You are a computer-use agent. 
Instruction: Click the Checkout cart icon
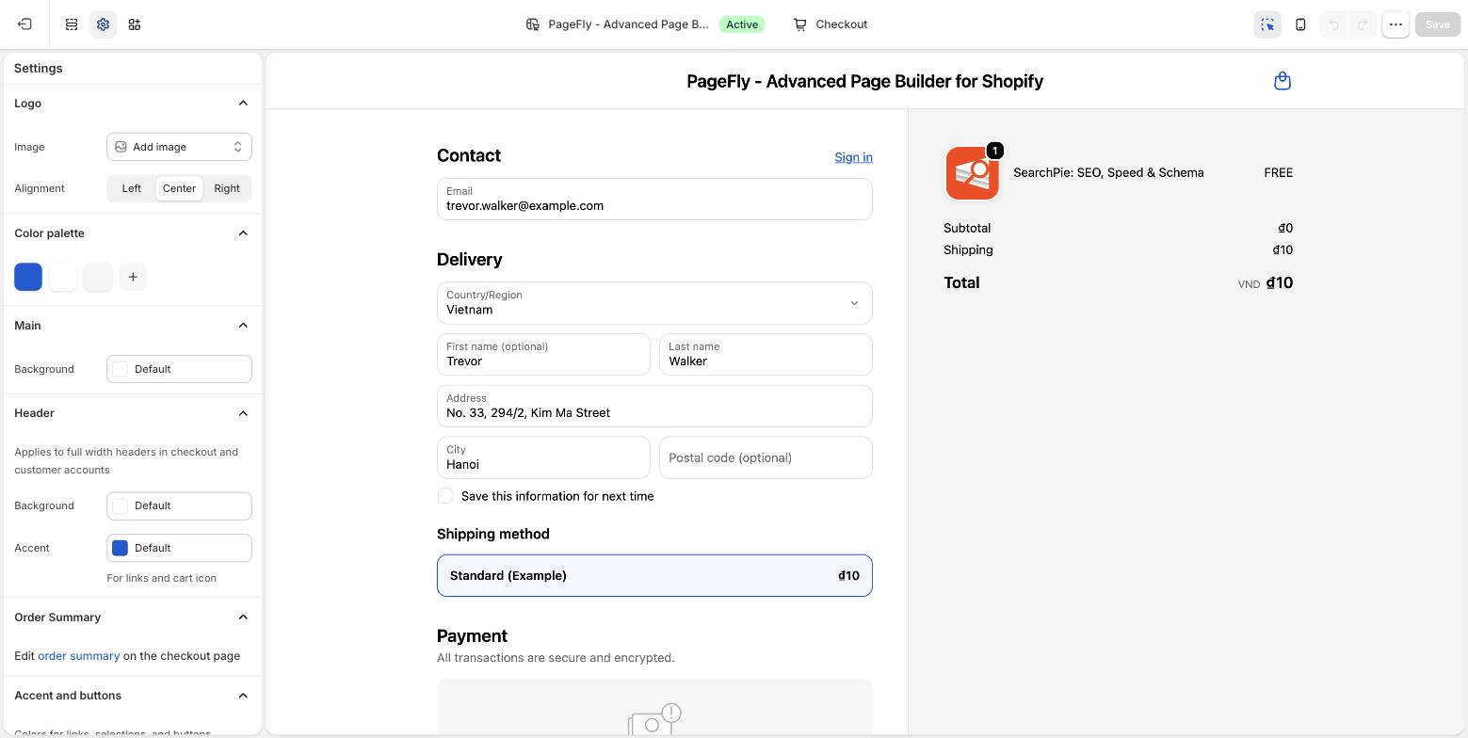point(799,24)
